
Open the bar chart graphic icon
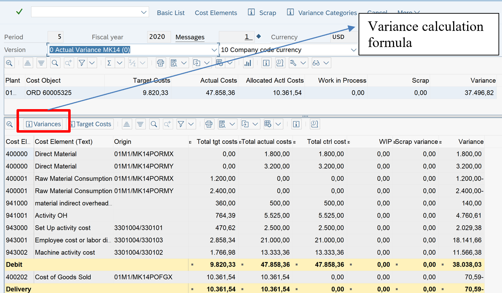(x=248, y=63)
